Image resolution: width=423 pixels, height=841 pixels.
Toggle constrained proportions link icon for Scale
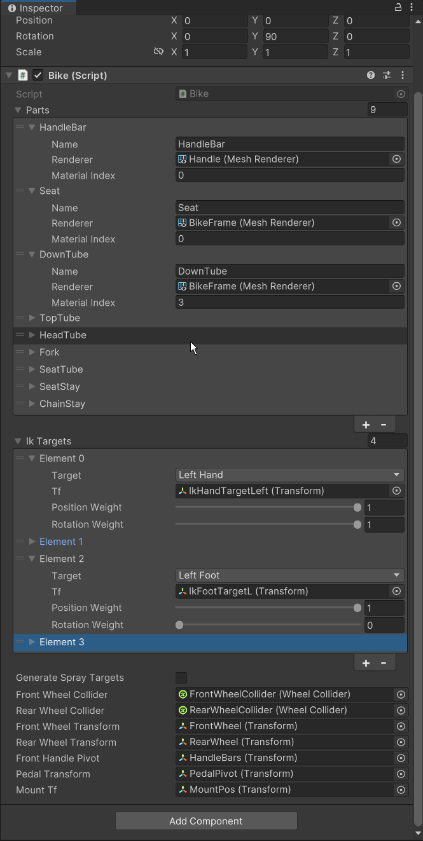pyautogui.click(x=158, y=51)
